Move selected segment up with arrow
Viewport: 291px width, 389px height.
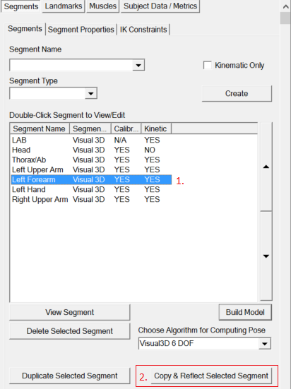click(266, 167)
